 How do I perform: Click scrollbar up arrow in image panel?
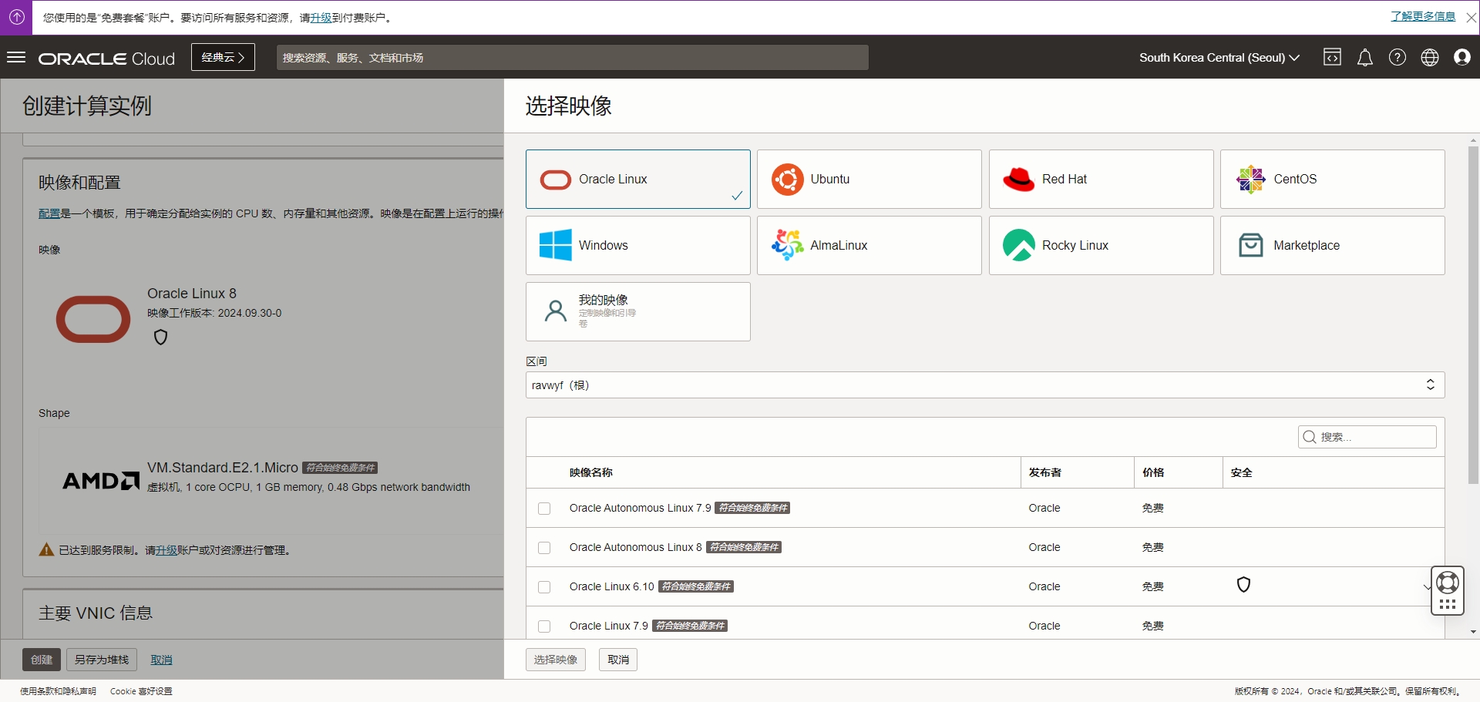tap(1473, 140)
